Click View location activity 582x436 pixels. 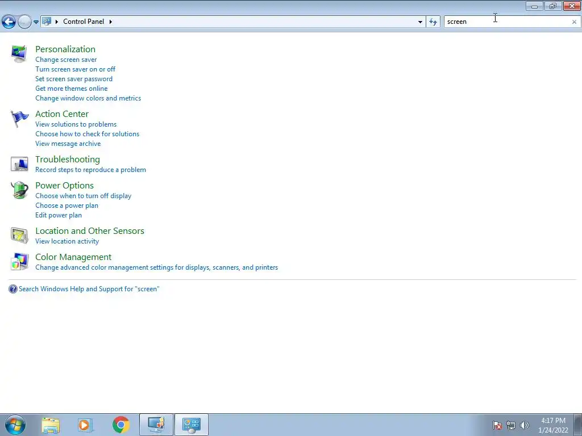[67, 241]
